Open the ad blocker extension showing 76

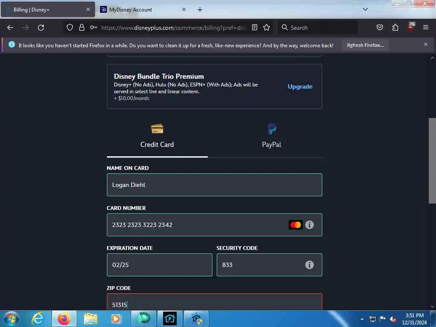coord(411,27)
